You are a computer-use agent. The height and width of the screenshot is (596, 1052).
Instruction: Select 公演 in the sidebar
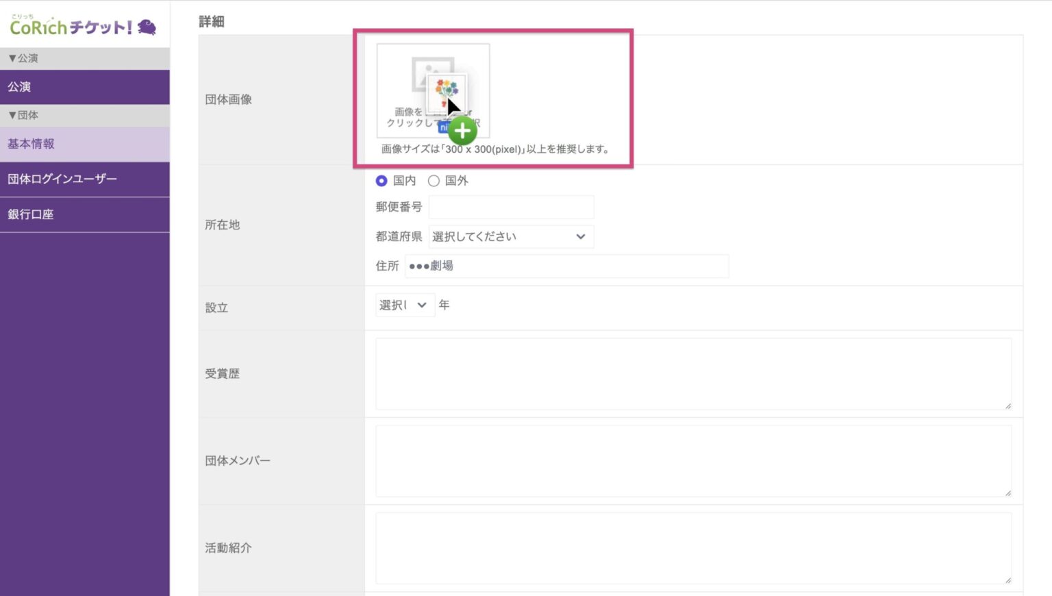click(18, 87)
